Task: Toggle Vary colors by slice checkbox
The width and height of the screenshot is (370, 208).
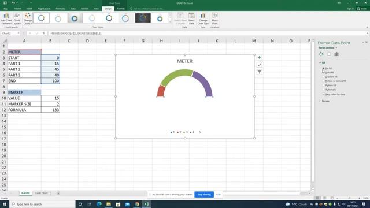Action: pyautogui.click(x=323, y=94)
